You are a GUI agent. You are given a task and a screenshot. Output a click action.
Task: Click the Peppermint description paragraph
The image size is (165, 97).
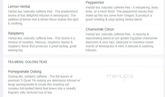click(x=122, y=13)
